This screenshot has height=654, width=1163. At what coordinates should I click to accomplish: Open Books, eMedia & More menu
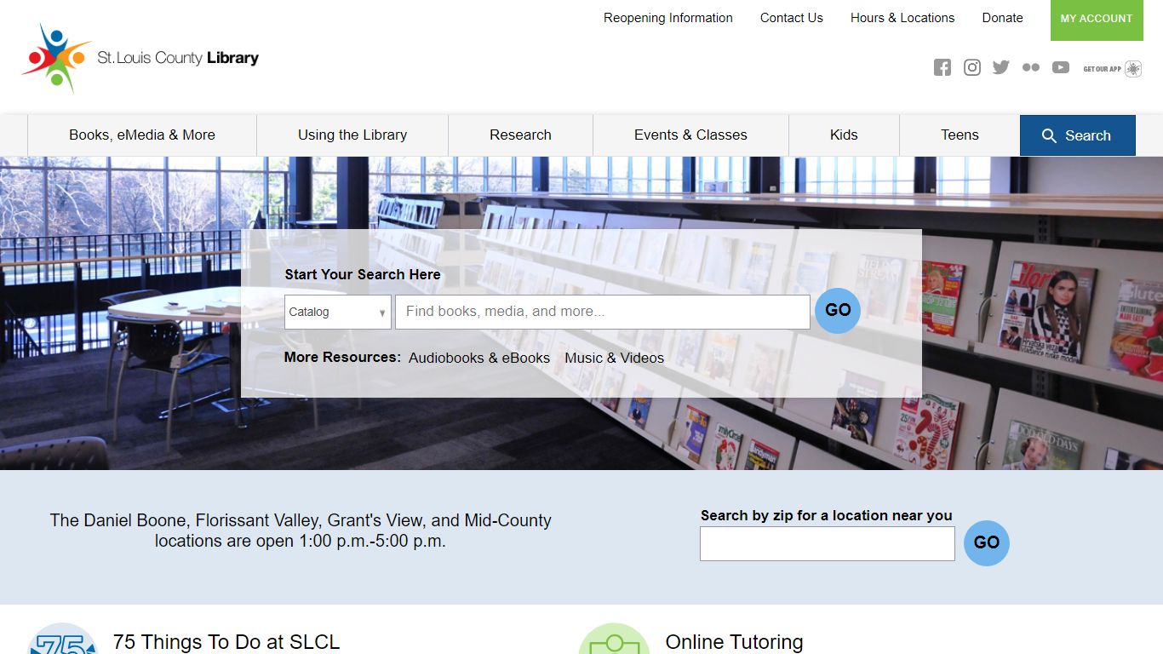[142, 135]
